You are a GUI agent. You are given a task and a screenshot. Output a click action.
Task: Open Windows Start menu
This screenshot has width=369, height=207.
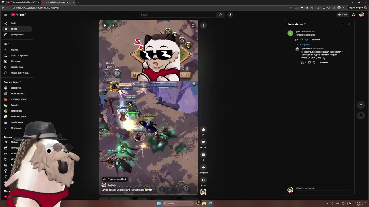(159, 204)
